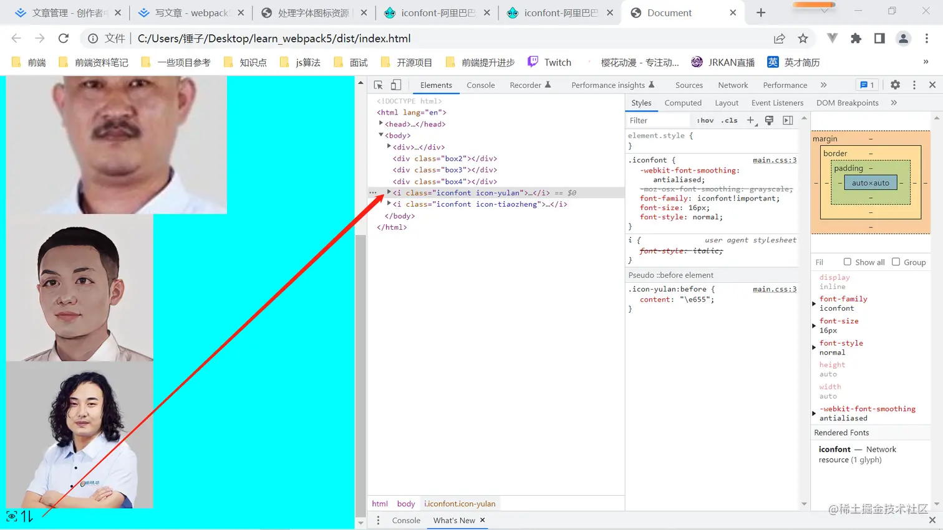Viewport: 943px width, 530px height.
Task: Switch to the Computed styles tab
Action: (683, 103)
